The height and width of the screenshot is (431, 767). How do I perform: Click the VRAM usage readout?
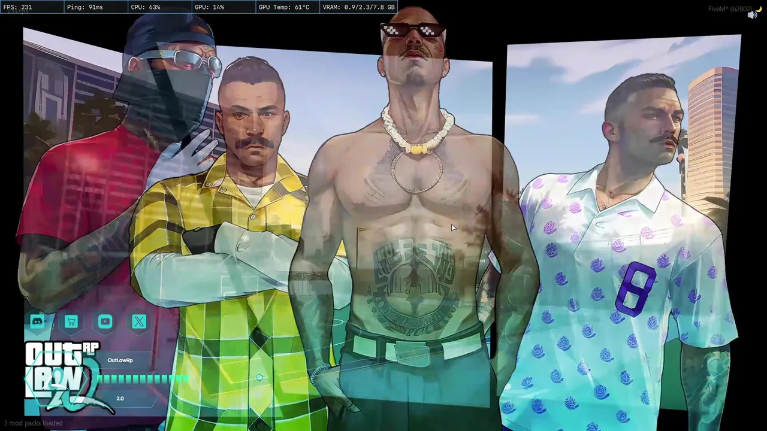pos(358,7)
